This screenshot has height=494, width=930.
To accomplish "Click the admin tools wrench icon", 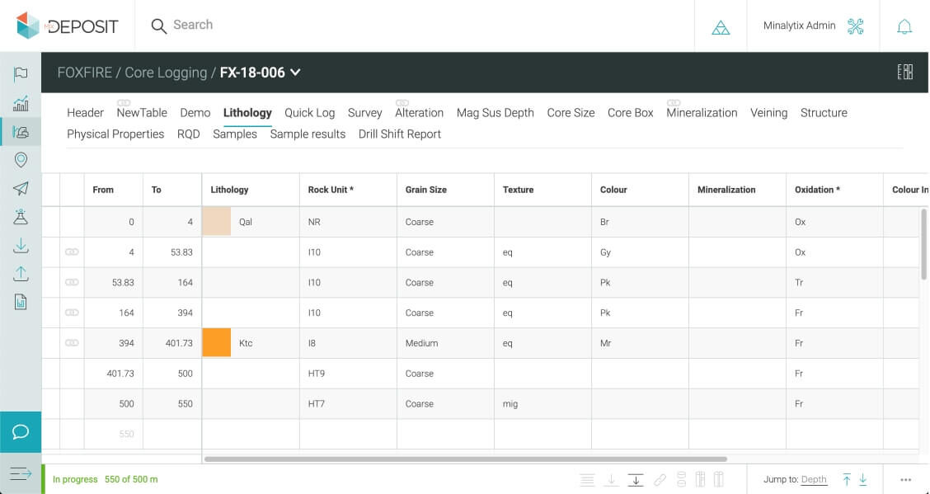I will coord(855,26).
